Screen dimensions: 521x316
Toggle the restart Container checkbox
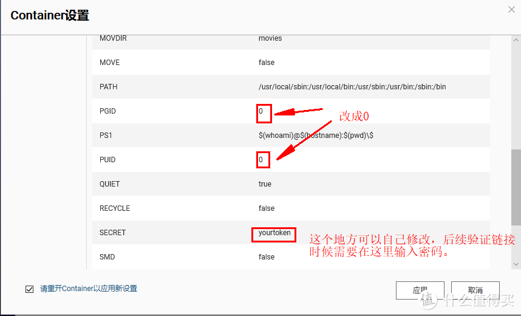pos(30,289)
